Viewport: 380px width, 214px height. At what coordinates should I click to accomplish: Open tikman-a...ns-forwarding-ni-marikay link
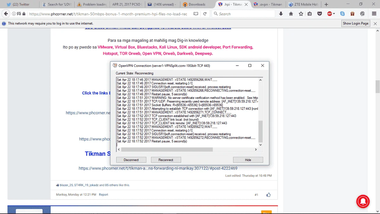point(158,168)
